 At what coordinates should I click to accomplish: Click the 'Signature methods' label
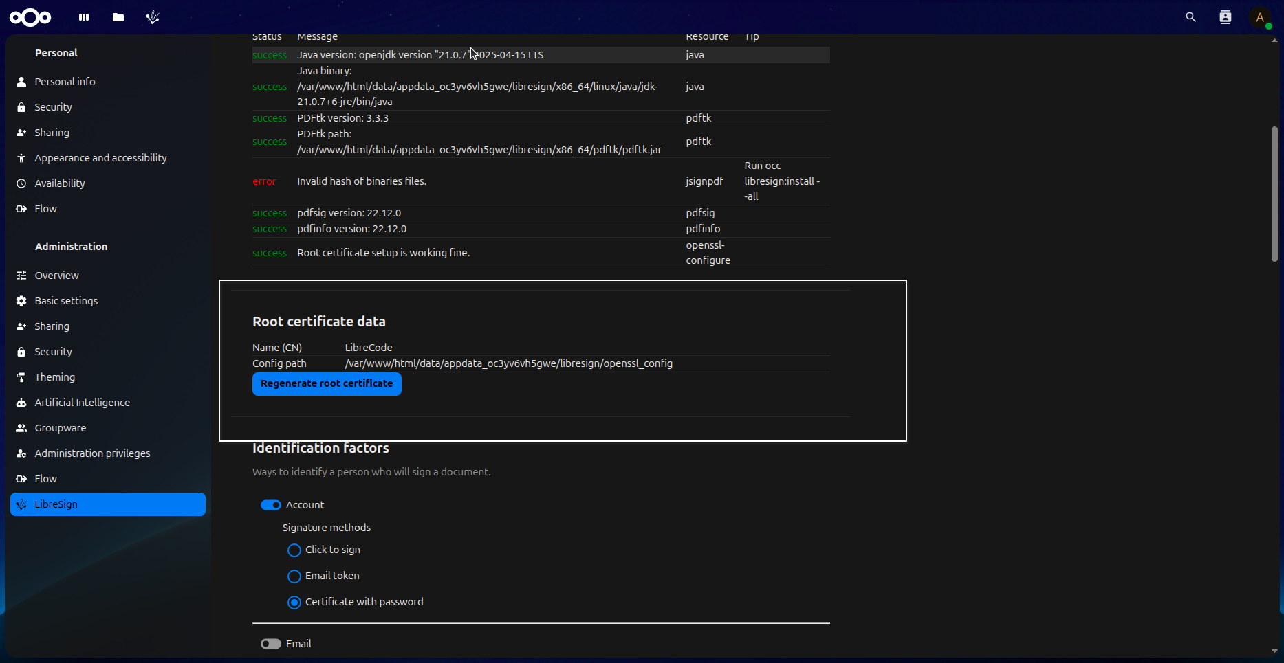coord(327,528)
